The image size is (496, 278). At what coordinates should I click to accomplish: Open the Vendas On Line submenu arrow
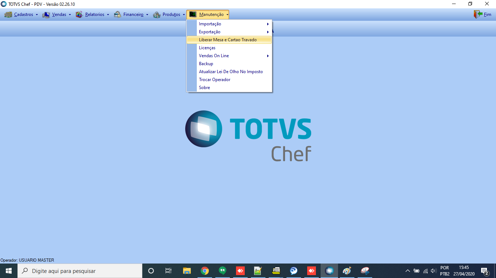pyautogui.click(x=268, y=56)
